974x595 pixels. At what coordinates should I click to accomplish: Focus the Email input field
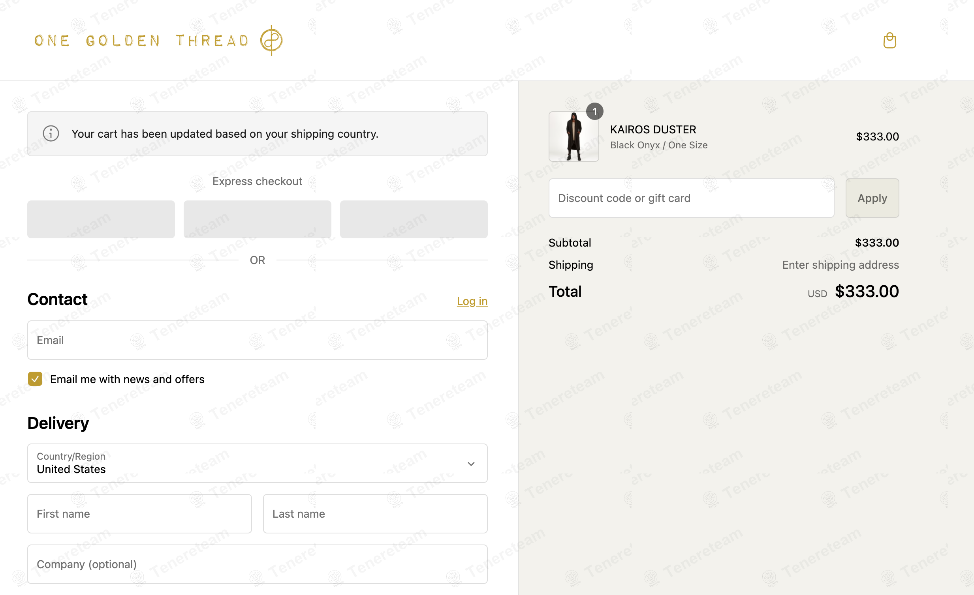coord(258,340)
